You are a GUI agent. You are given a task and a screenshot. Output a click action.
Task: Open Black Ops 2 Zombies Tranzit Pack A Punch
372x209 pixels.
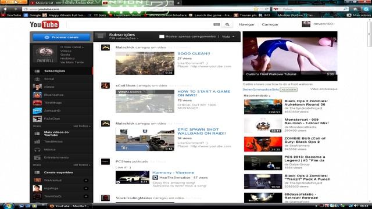307,177
